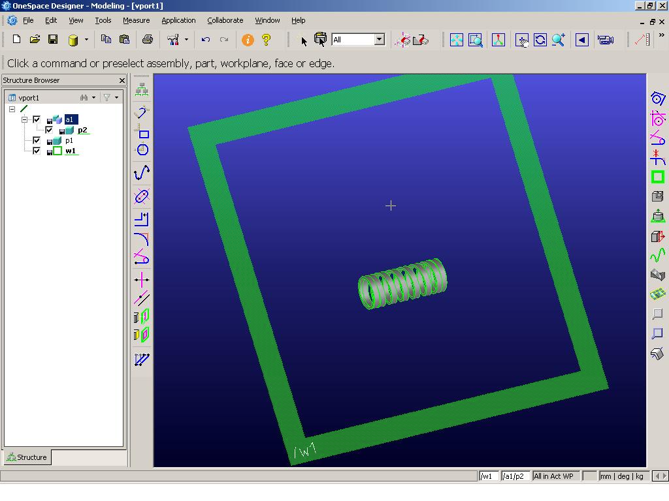Image resolution: width=669 pixels, height=501 pixels.
Task: Open the Measure menu
Action: click(136, 20)
